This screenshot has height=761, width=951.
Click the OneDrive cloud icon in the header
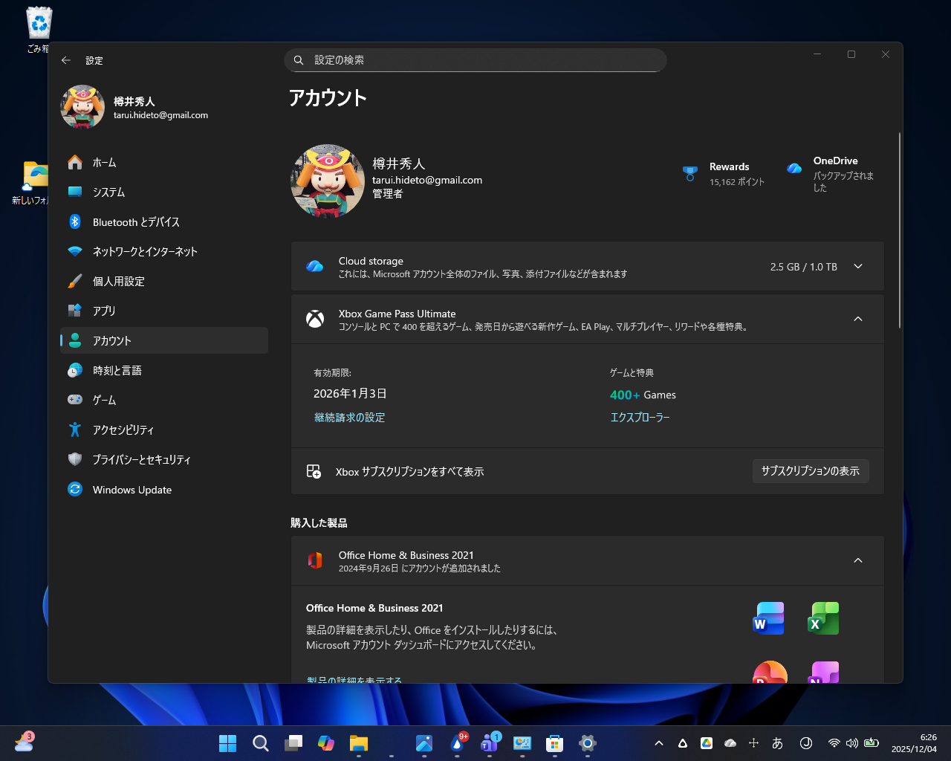794,168
